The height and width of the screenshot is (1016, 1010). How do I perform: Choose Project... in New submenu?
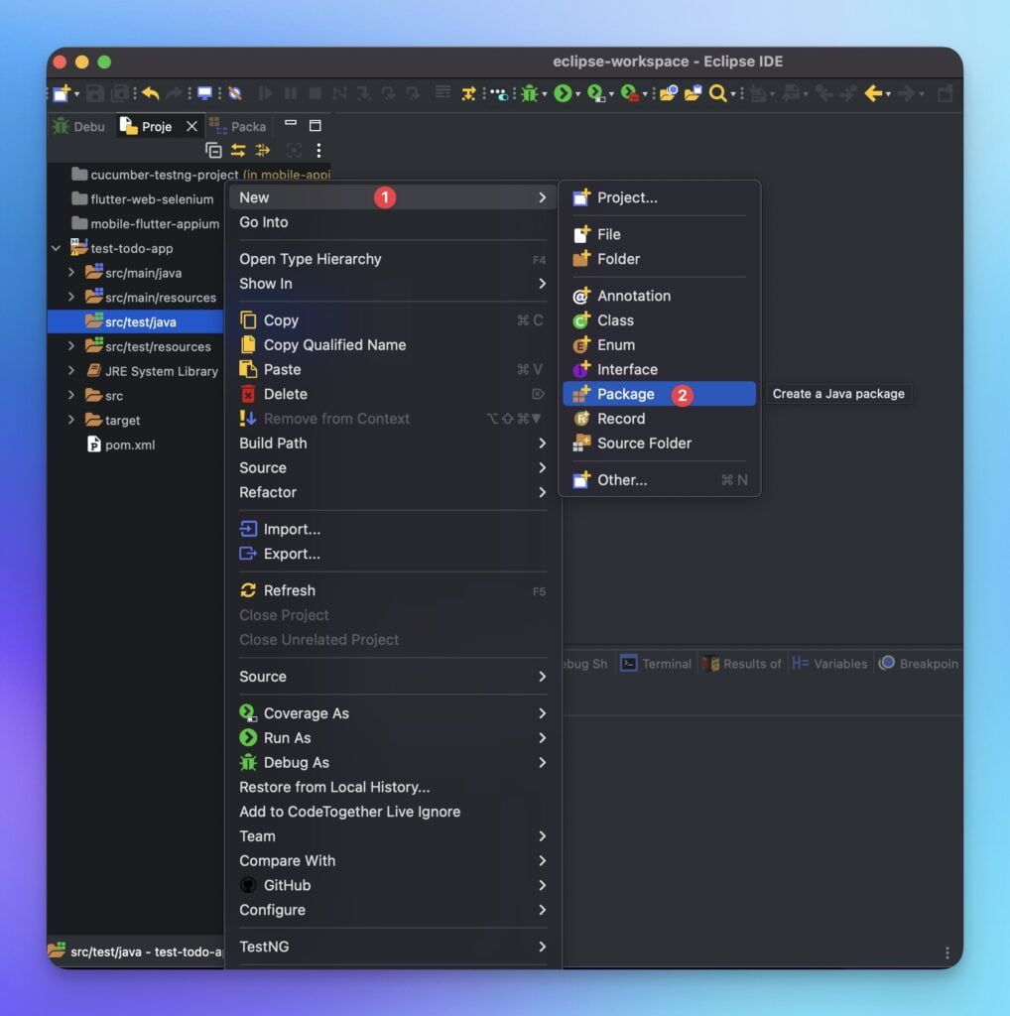pyautogui.click(x=659, y=197)
